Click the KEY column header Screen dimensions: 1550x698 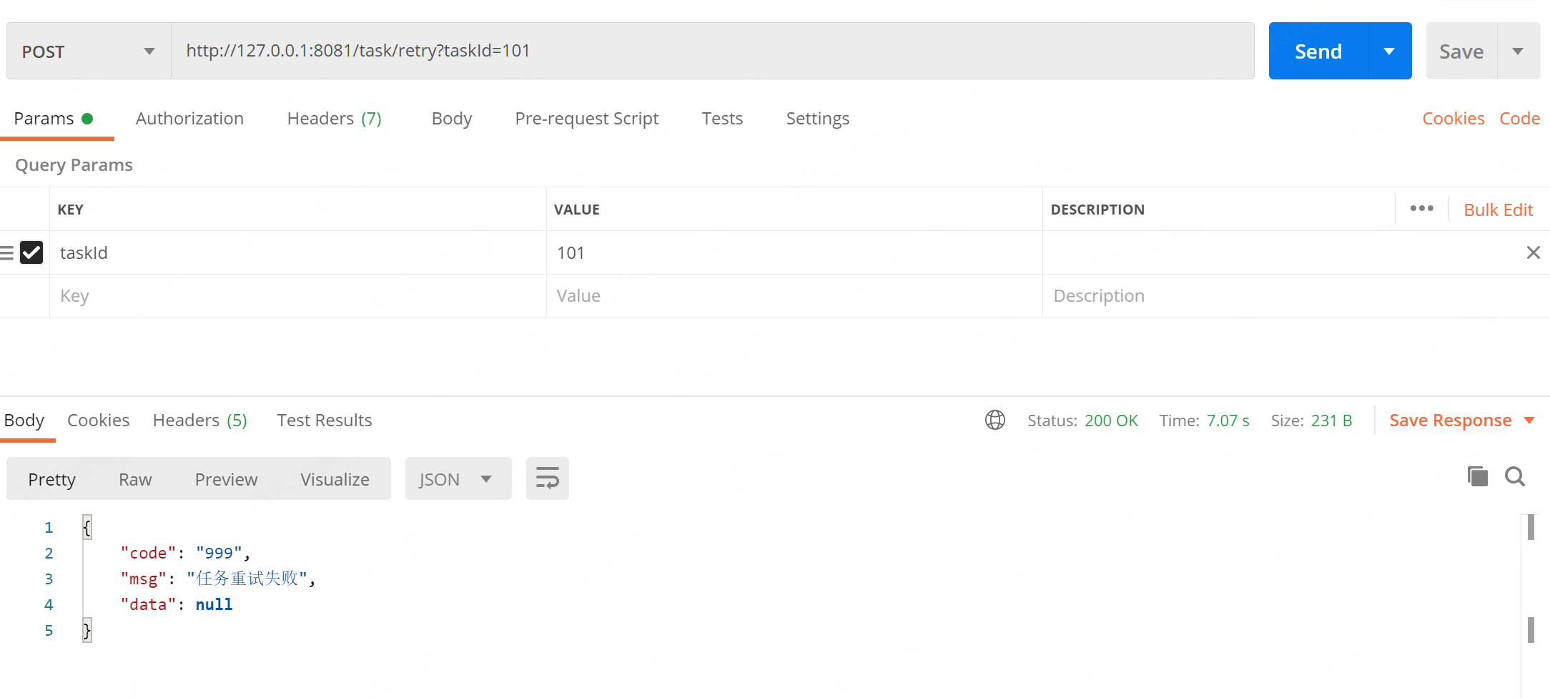pyautogui.click(x=71, y=210)
